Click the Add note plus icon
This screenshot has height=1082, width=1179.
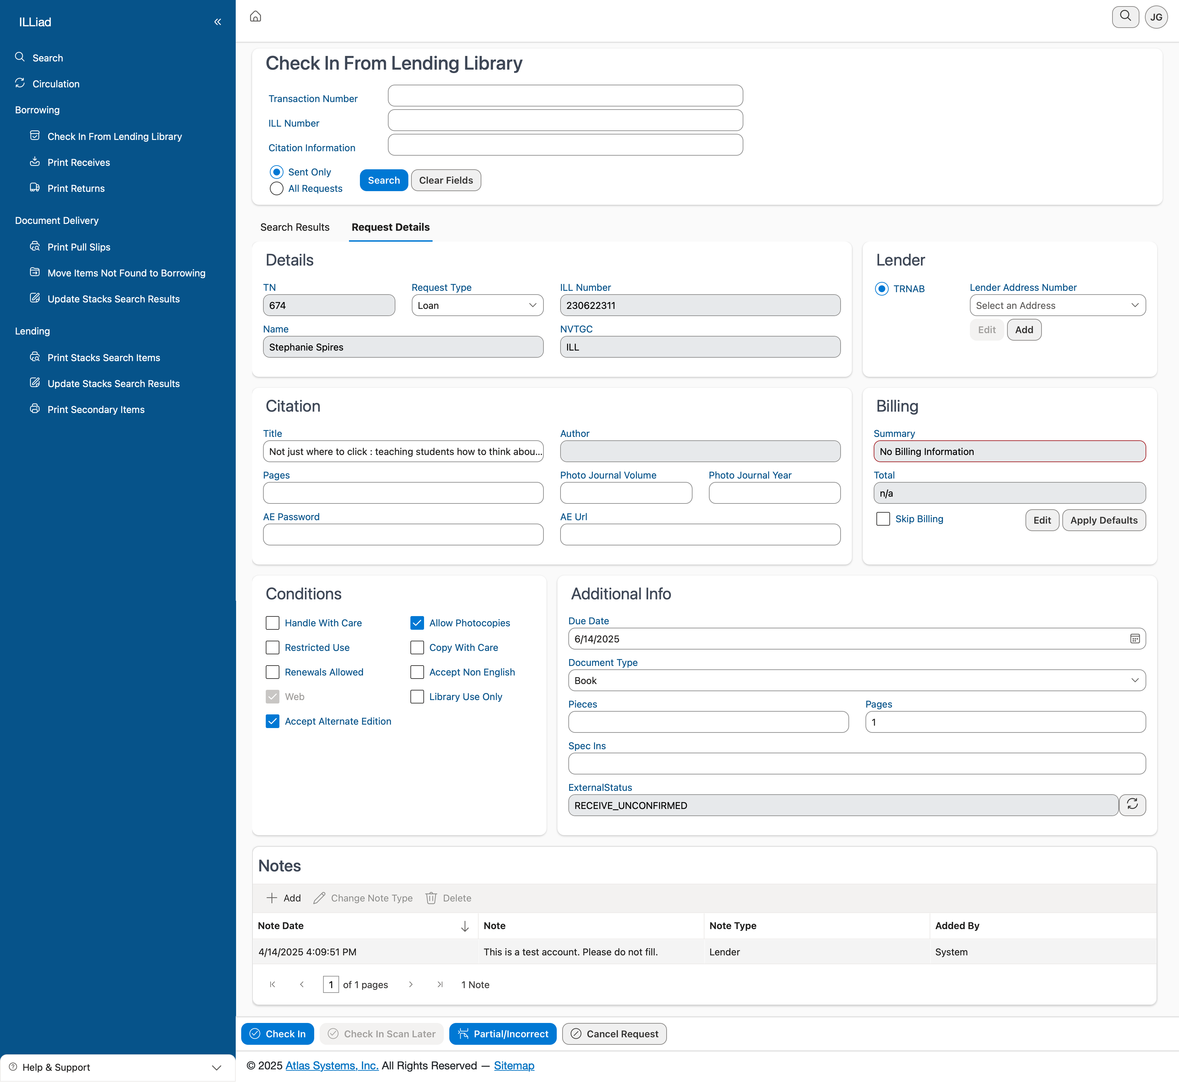pos(272,898)
